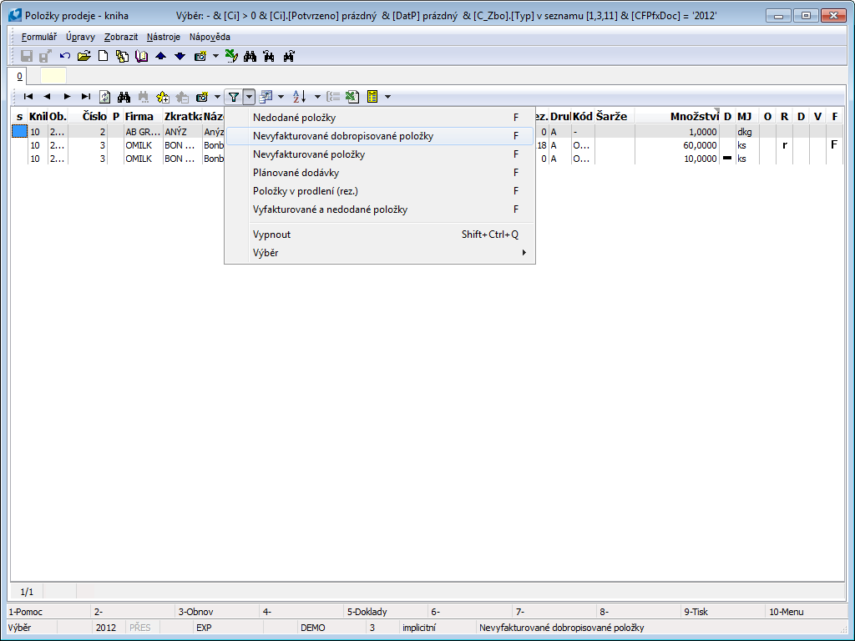Select filter Nevyfakturované dobropisované položky

pyautogui.click(x=380, y=136)
